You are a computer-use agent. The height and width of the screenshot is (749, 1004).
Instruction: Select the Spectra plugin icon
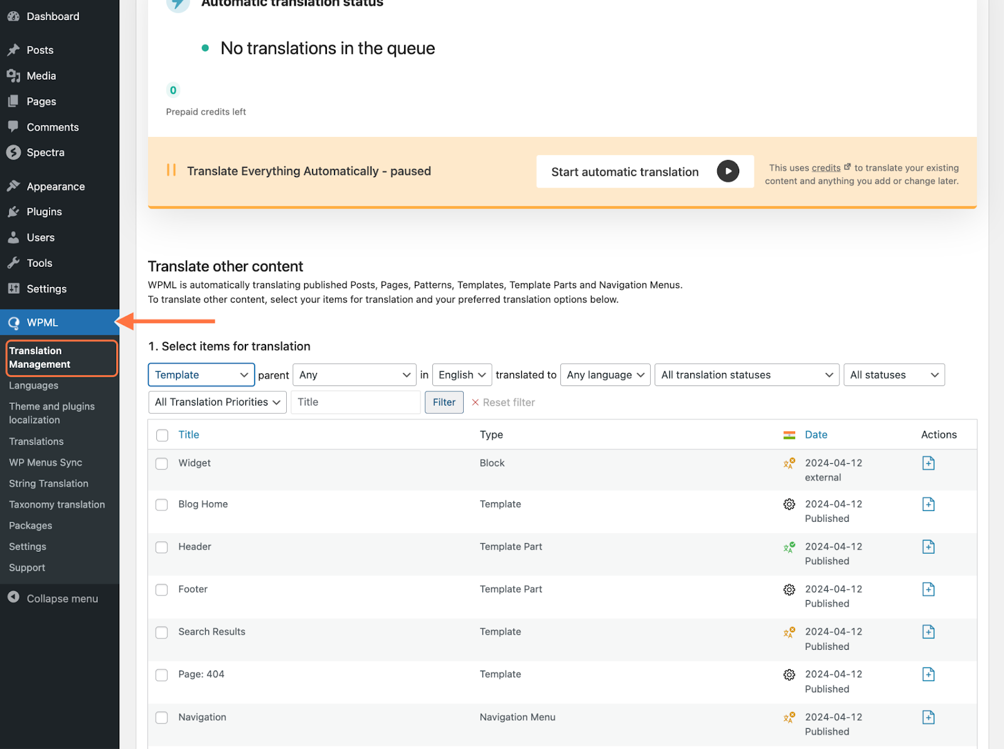point(13,152)
